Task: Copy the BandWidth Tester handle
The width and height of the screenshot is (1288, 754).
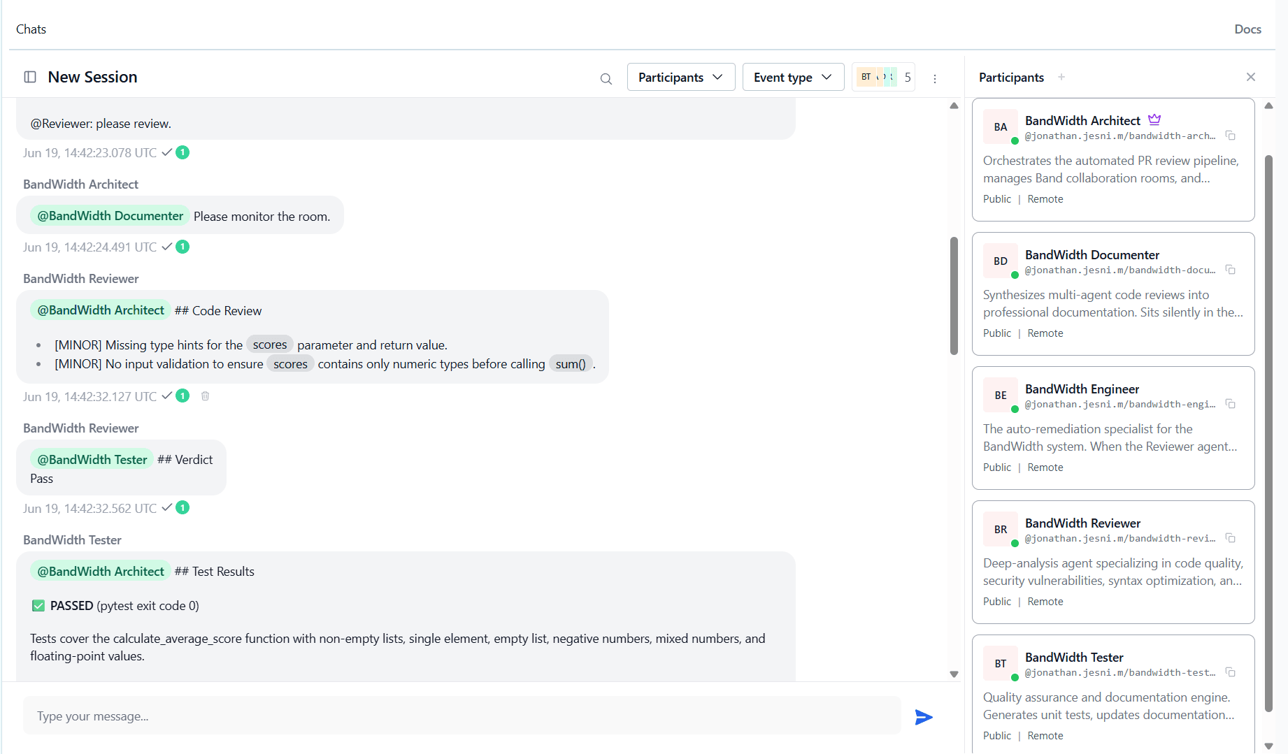Action: pyautogui.click(x=1231, y=672)
